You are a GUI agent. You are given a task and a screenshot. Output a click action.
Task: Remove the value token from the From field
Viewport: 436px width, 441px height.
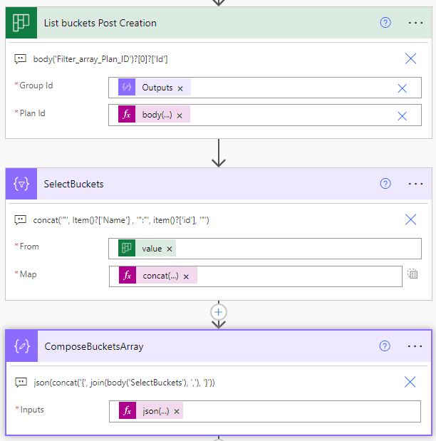169,249
